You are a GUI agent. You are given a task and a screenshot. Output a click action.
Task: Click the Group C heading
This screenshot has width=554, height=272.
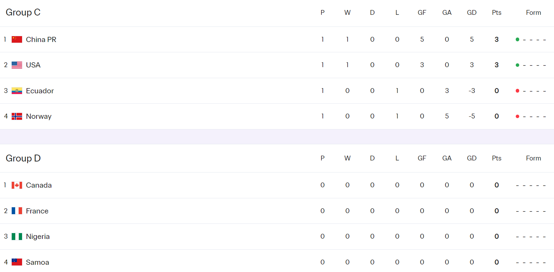(x=23, y=12)
